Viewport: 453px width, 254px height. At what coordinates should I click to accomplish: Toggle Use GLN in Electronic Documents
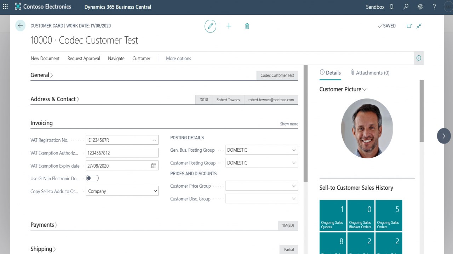[x=92, y=179]
